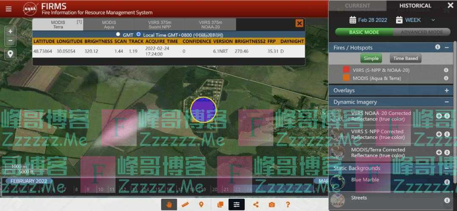Zoom in on the map
Screen dimensions: 457x211
tap(11, 31)
